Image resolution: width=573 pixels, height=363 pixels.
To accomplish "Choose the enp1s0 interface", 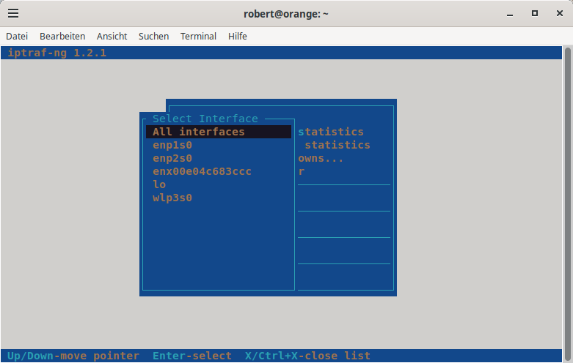I will (172, 145).
